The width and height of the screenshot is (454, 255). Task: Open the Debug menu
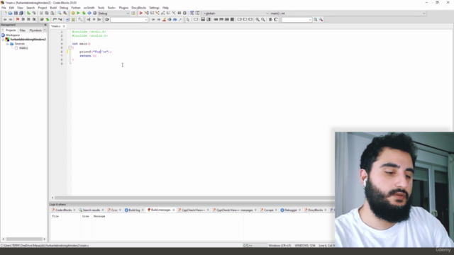tap(64, 8)
